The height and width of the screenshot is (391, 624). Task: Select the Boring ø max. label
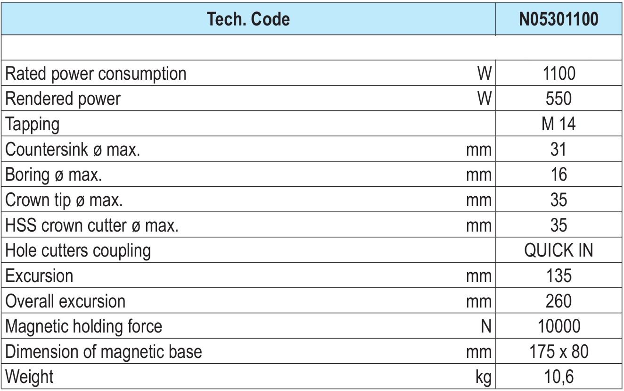[54, 175]
